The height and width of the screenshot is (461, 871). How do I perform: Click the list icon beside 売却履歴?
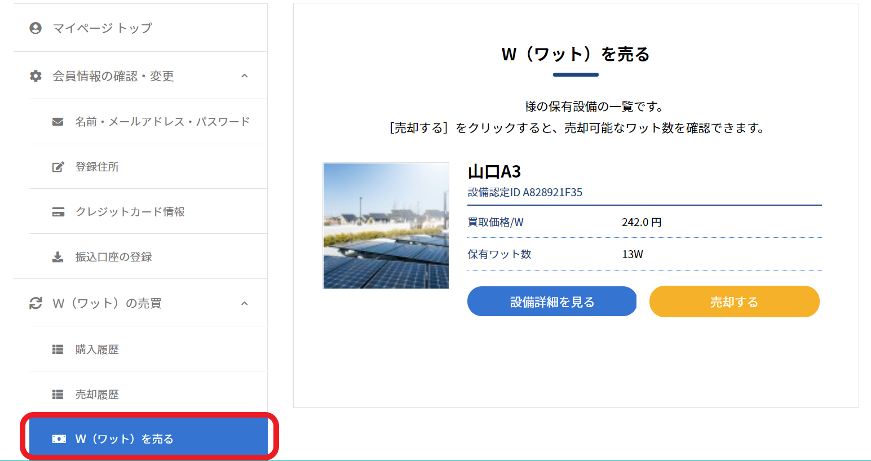tap(58, 394)
